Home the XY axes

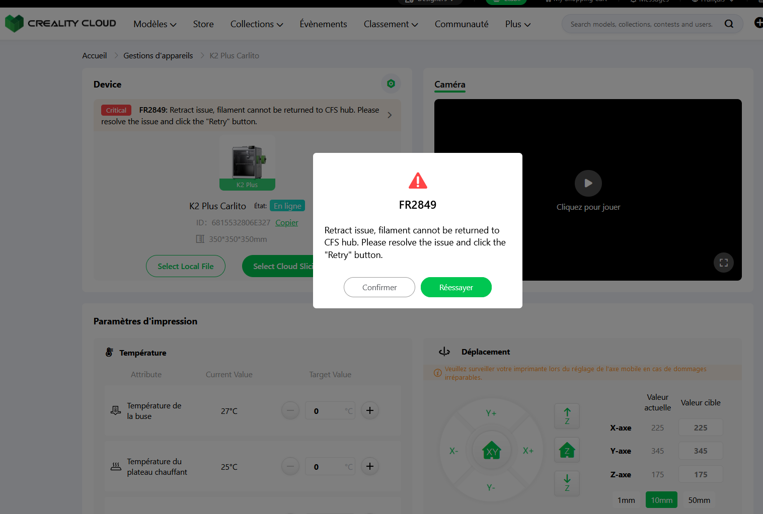[x=492, y=451]
